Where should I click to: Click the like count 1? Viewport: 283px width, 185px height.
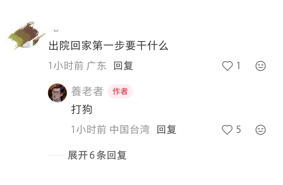click(x=238, y=66)
